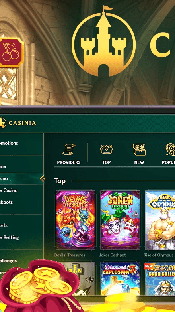175x312 pixels.
Task: Click the red cherry badge icon
Action: click(x=11, y=52)
